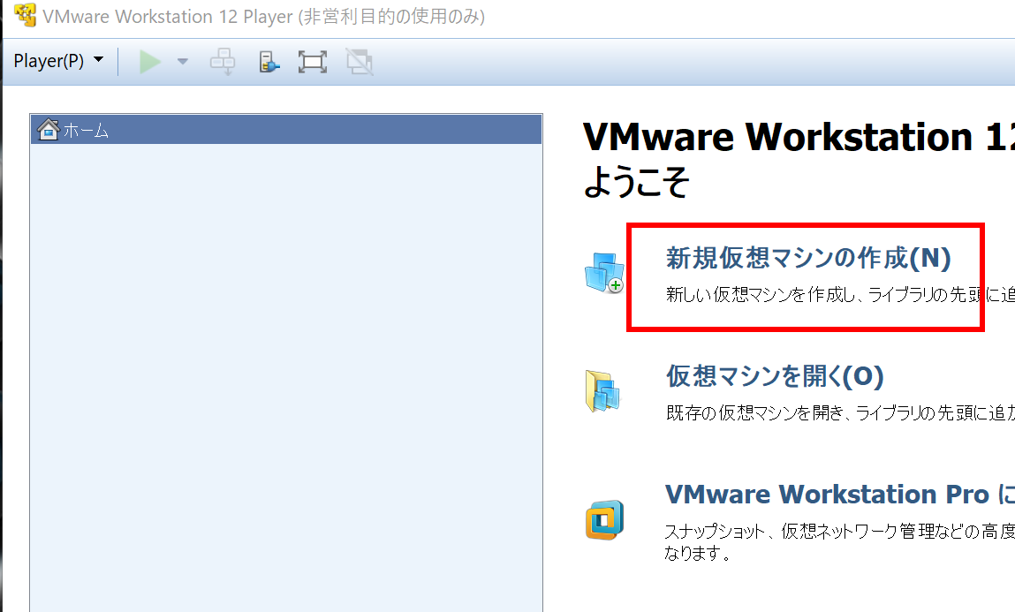Click the ようこそ welcome heading
The height and width of the screenshot is (612, 1015).
(x=635, y=183)
